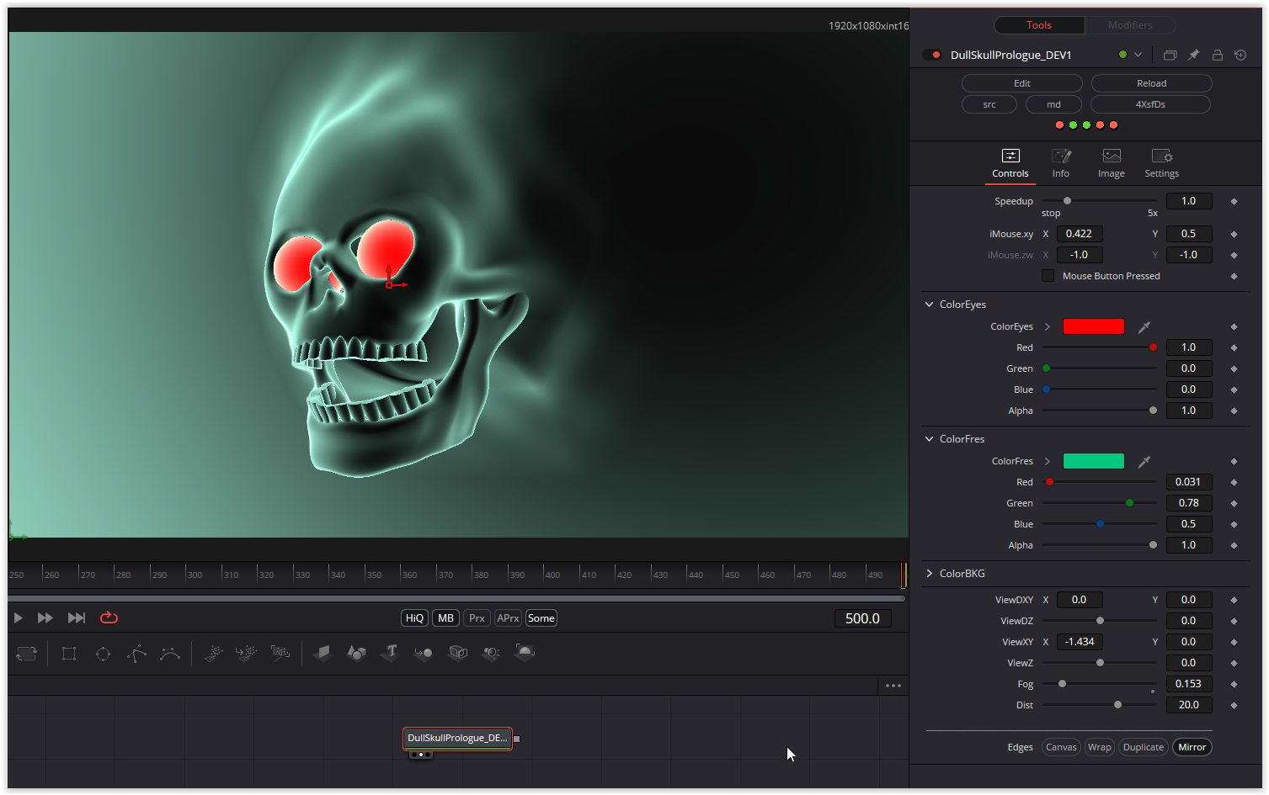Set Edges to Wrap
This screenshot has width=1269, height=795.
pyautogui.click(x=1099, y=747)
